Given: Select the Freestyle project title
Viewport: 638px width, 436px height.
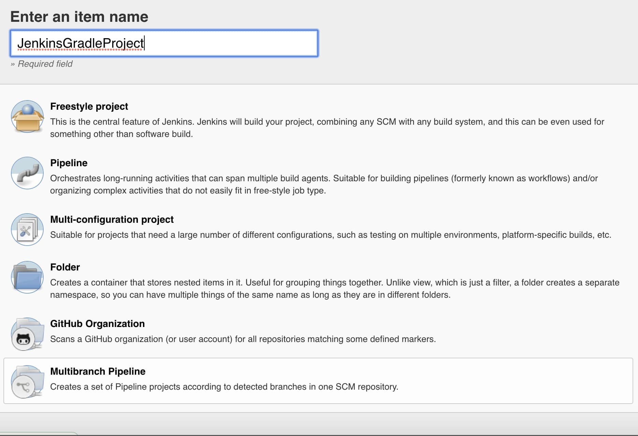Looking at the screenshot, I should coord(89,106).
